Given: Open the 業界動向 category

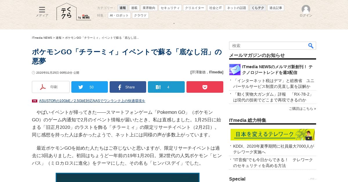Looking at the screenshot, I should click(149, 8).
